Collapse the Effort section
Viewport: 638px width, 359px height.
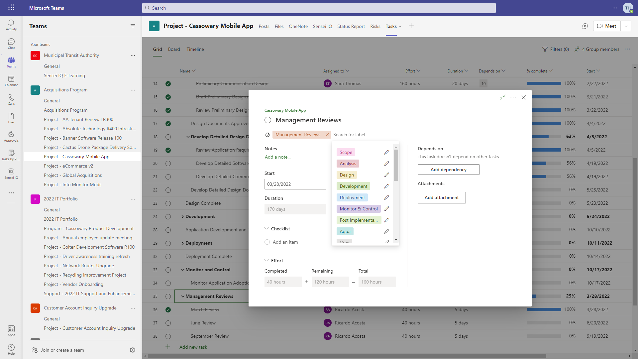[x=266, y=260]
